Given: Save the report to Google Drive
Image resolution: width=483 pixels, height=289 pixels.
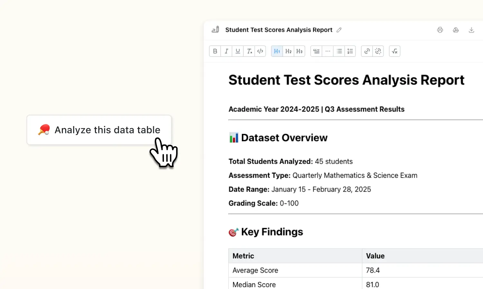Looking at the screenshot, I should tap(456, 30).
